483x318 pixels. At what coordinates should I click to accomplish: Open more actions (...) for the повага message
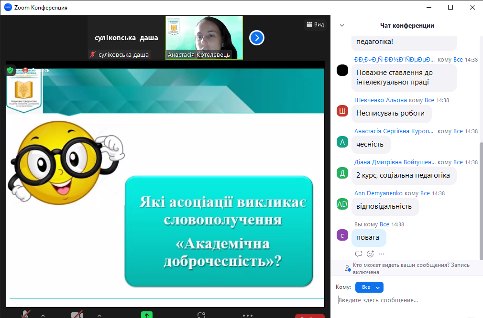[x=381, y=254]
